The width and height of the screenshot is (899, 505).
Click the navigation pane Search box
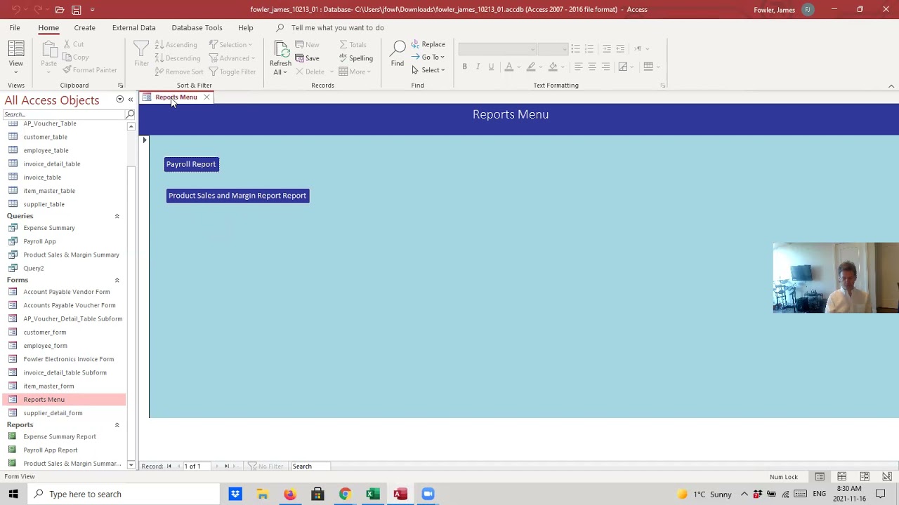[64, 114]
